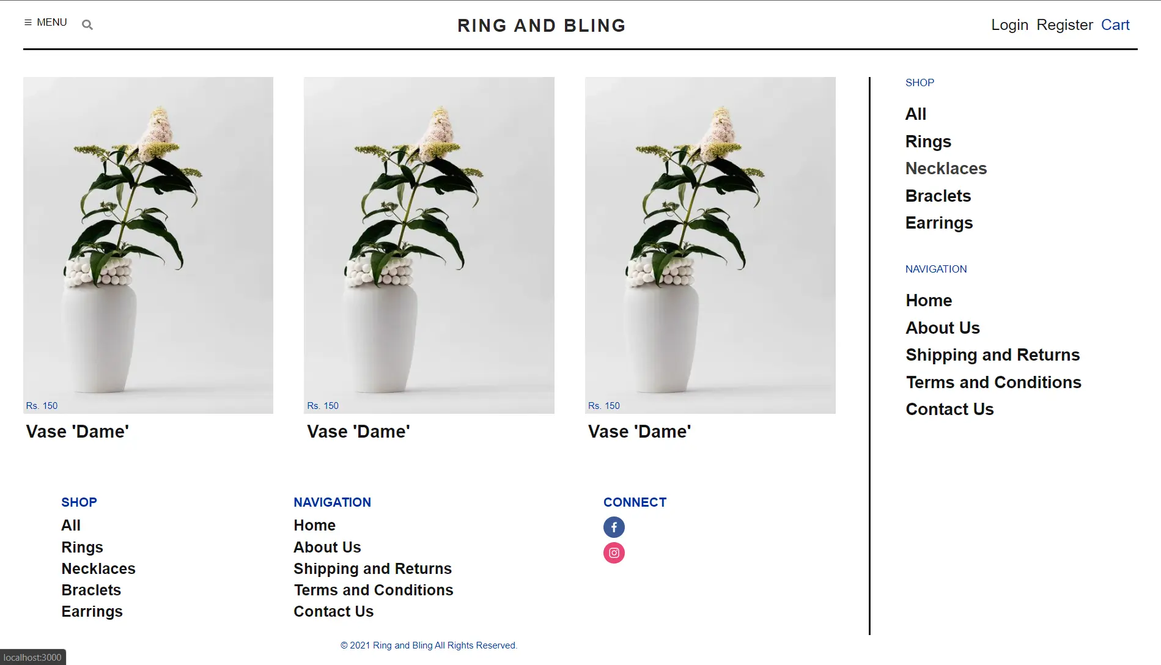Open the Instagram icon link

[614, 553]
